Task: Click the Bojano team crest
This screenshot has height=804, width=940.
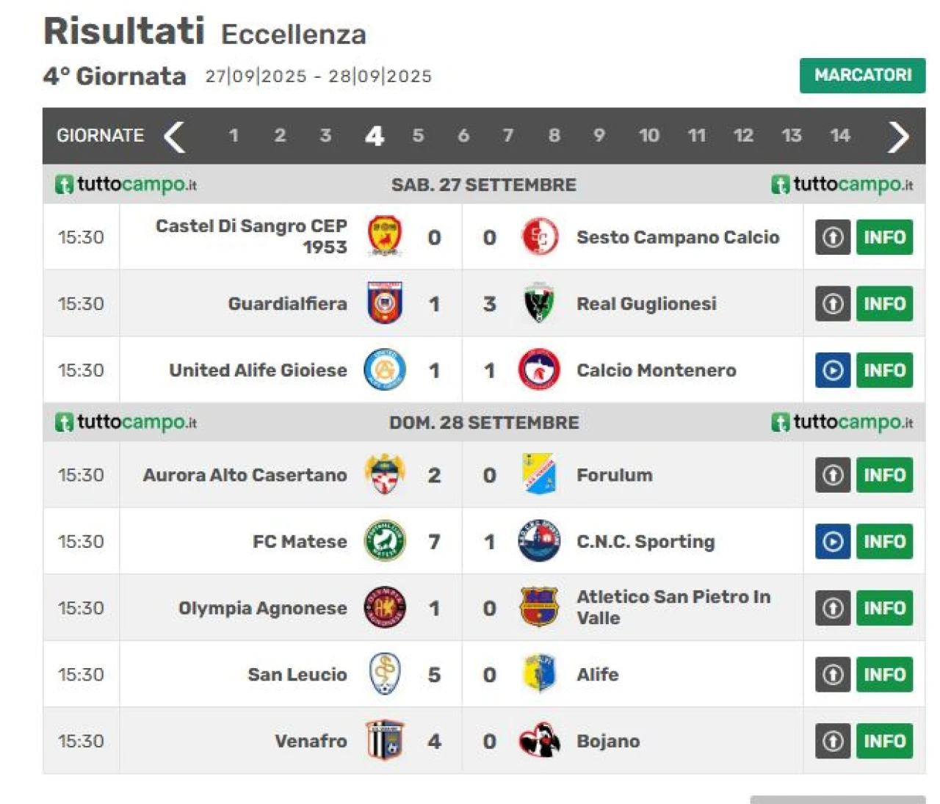Action: tap(539, 741)
